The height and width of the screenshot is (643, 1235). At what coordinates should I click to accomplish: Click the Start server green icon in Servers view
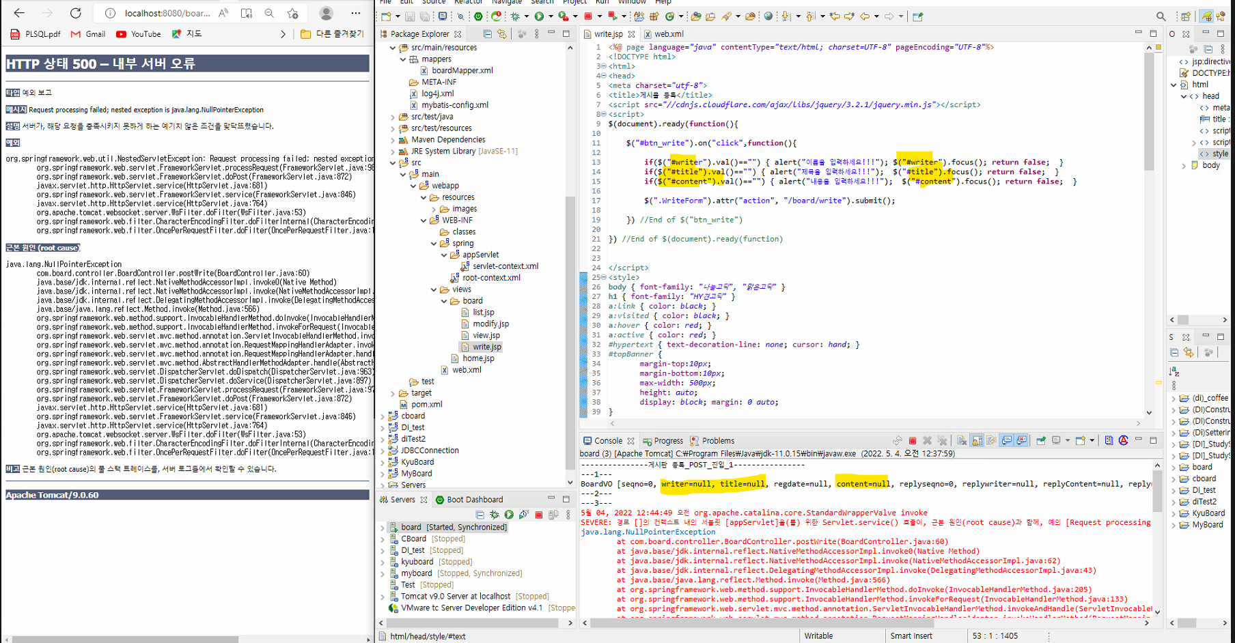[509, 515]
